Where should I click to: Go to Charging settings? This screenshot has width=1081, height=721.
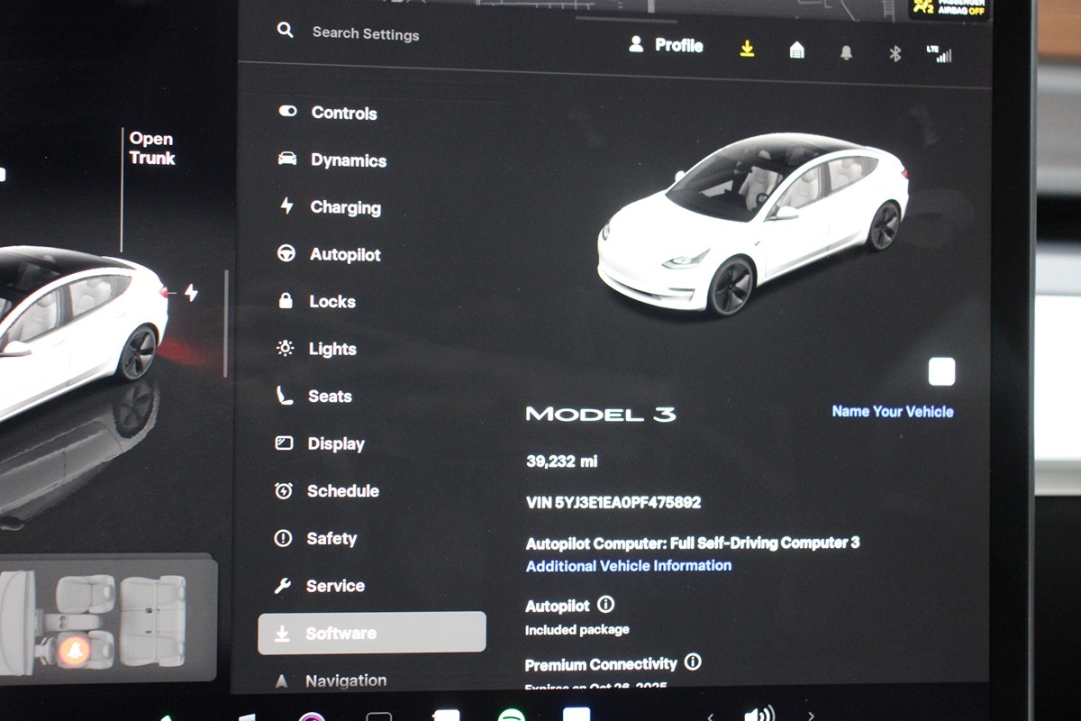(x=345, y=207)
